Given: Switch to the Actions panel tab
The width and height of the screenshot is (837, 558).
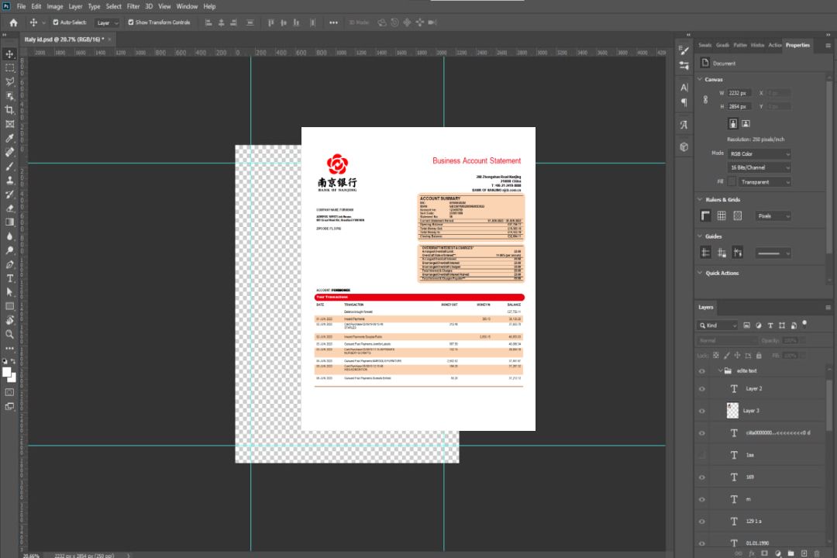Looking at the screenshot, I should 774,46.
